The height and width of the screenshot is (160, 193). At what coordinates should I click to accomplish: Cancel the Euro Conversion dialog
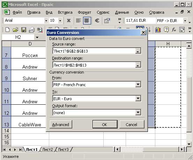(x=132, y=124)
